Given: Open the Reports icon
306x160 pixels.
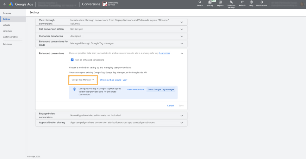Looking at the screenshot, I should point(220,3).
